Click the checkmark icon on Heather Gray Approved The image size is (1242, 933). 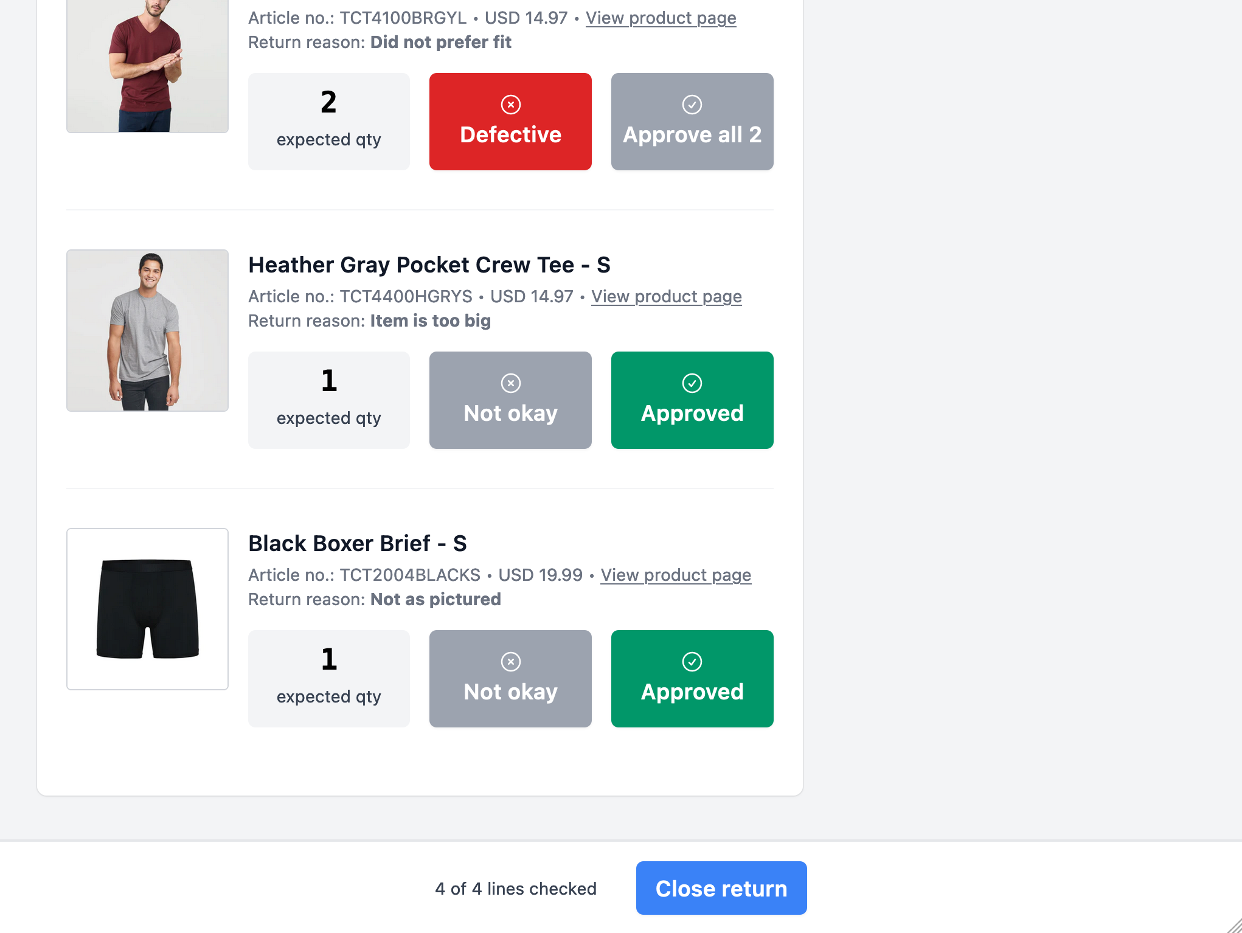pyautogui.click(x=692, y=383)
